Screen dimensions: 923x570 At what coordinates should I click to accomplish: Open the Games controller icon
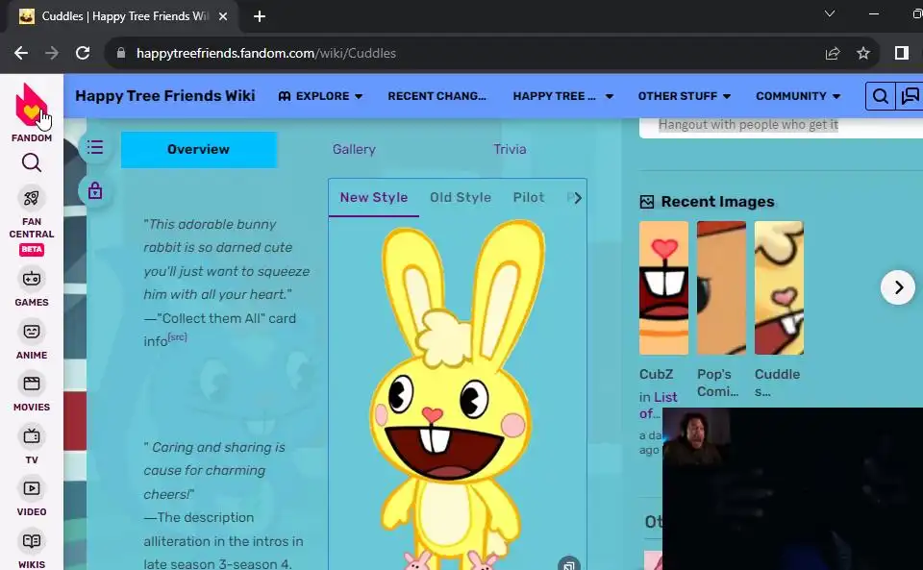(32, 278)
